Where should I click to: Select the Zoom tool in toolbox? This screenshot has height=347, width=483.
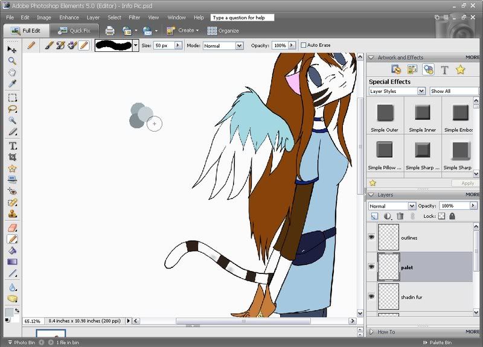pyautogui.click(x=12, y=61)
